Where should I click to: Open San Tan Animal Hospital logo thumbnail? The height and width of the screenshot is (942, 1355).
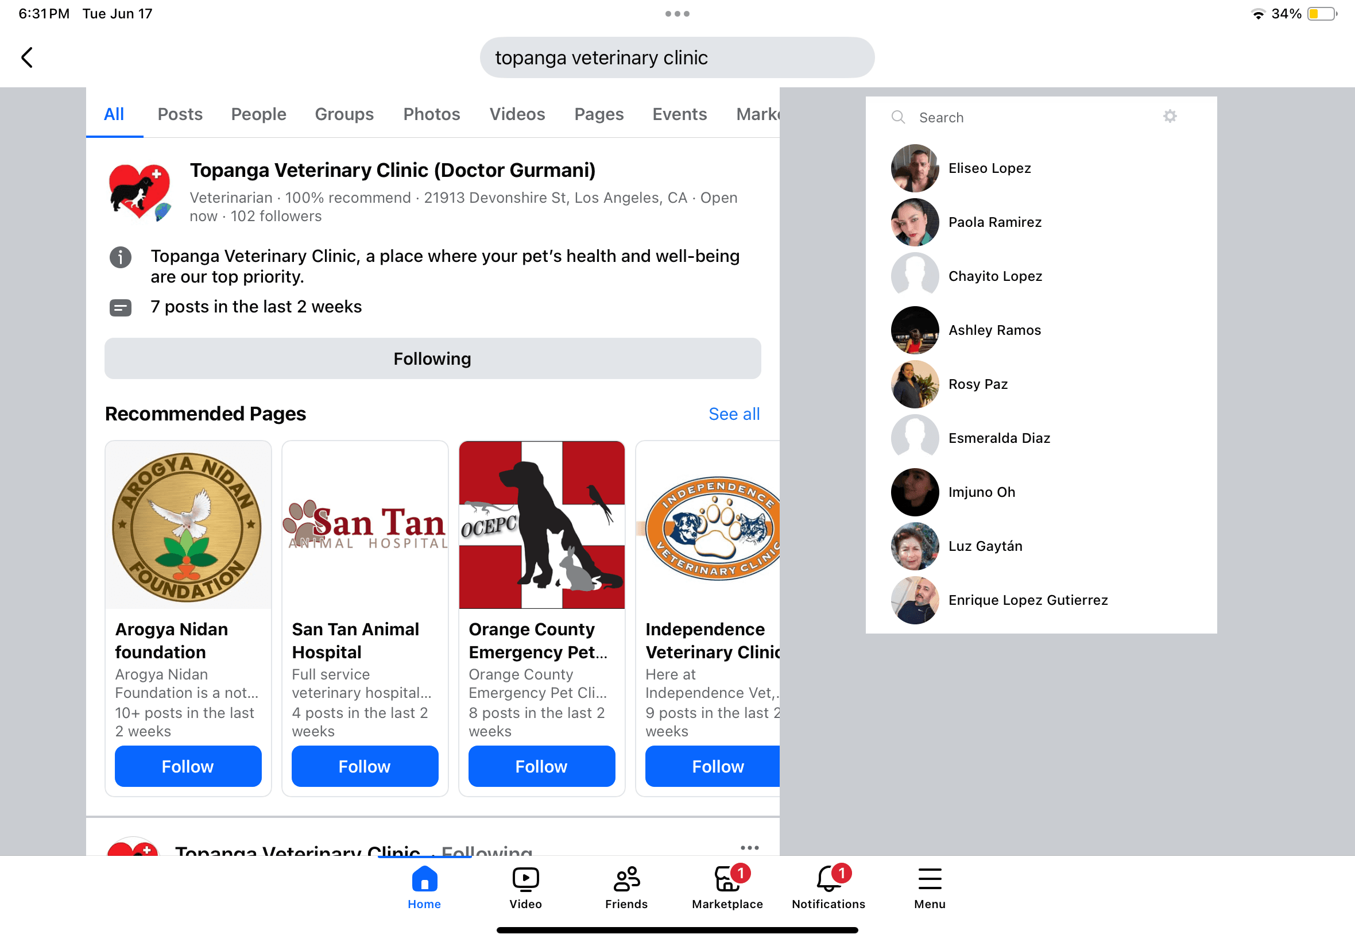tap(365, 526)
